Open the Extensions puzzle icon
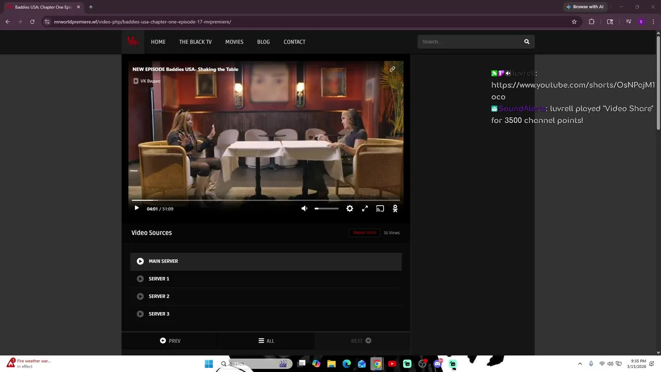Image resolution: width=661 pixels, height=372 pixels. pyautogui.click(x=592, y=22)
